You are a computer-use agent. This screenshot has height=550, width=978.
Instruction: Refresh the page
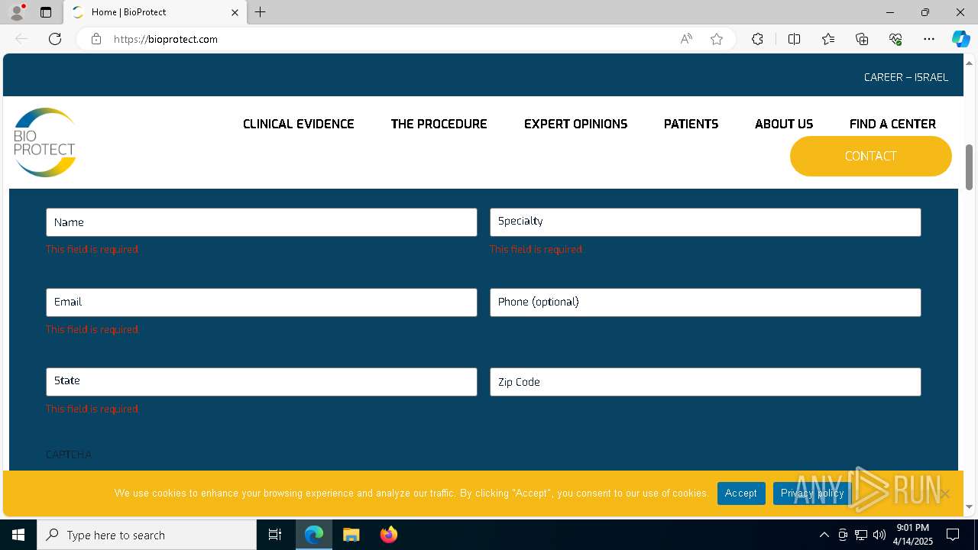[55, 39]
